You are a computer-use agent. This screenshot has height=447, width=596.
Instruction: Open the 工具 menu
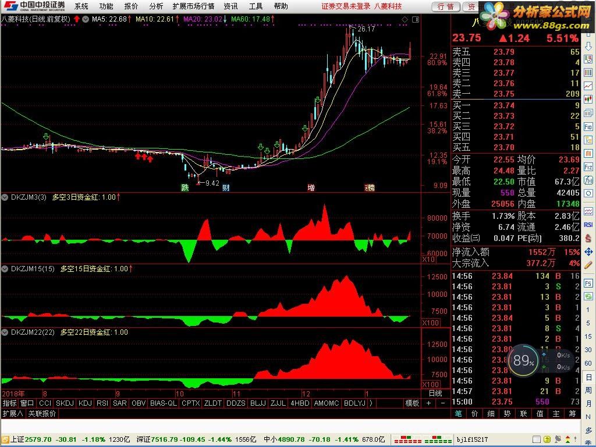point(256,6)
